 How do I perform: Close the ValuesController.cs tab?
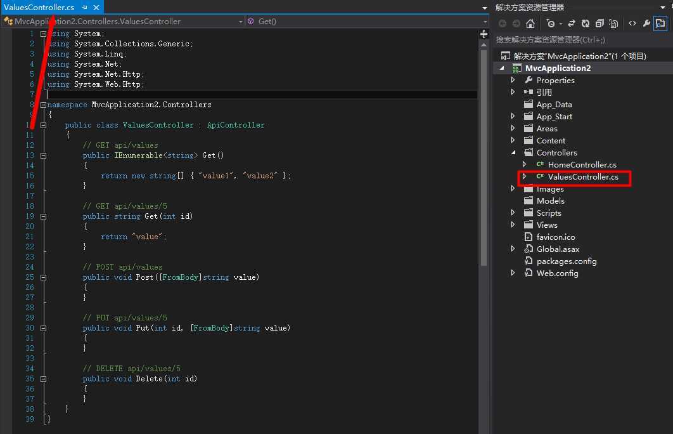click(96, 8)
